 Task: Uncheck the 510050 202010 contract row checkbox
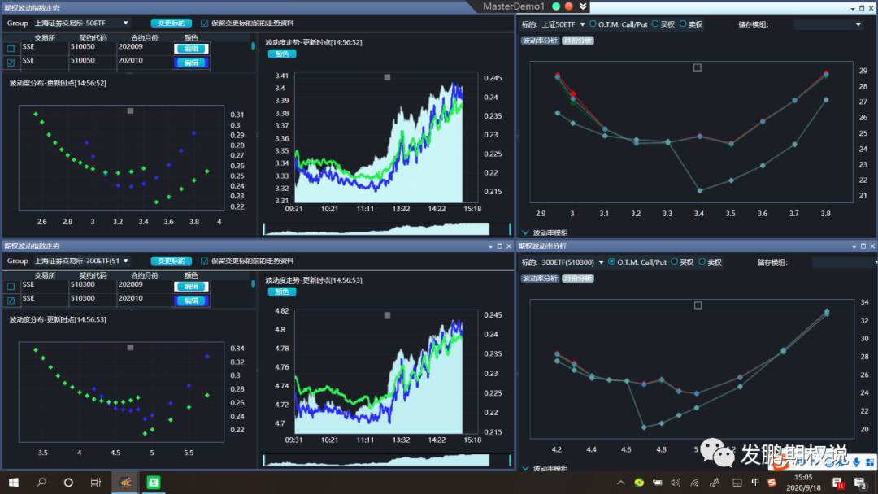coord(11,63)
